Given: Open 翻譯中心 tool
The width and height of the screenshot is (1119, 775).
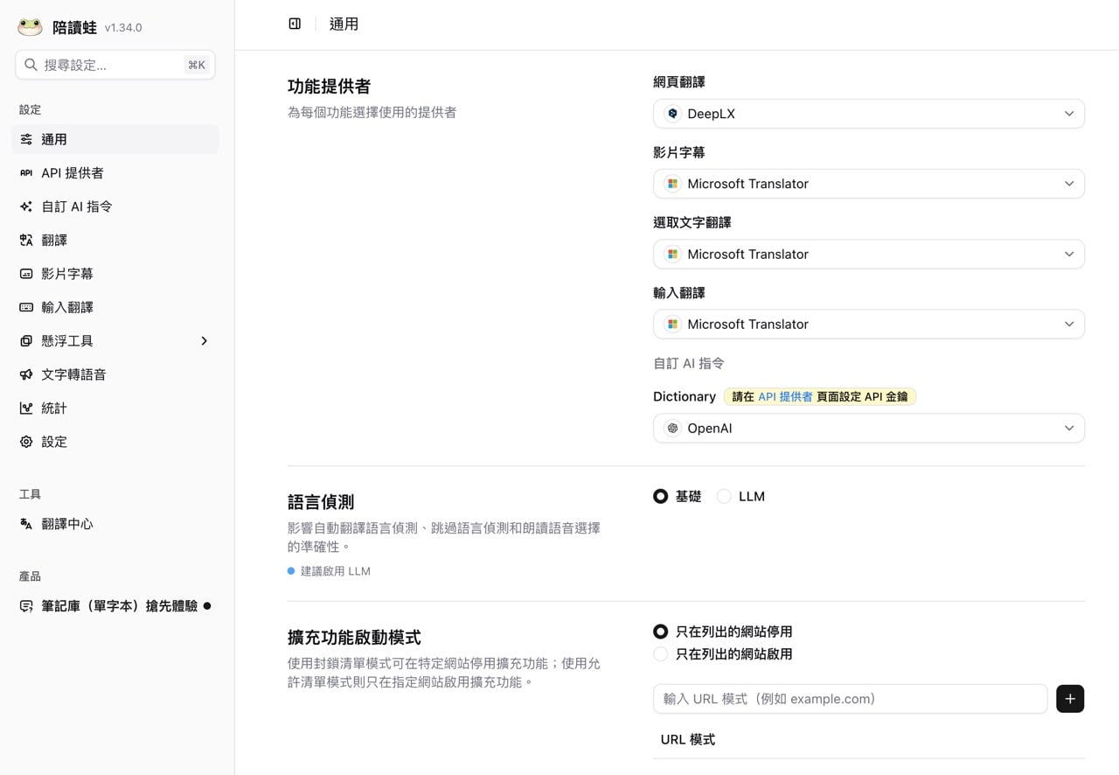Looking at the screenshot, I should [115, 524].
